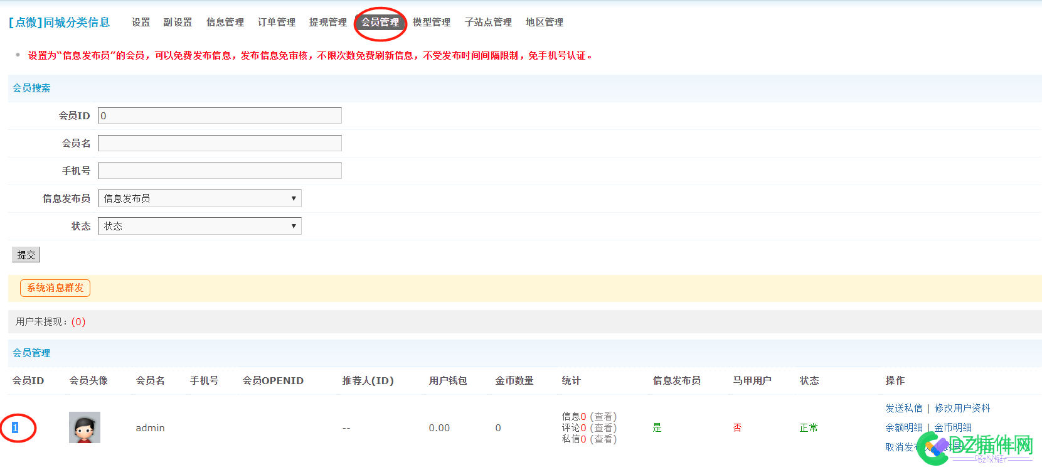Select the admin member name
Screen dimensions: 1042x472
coord(151,428)
